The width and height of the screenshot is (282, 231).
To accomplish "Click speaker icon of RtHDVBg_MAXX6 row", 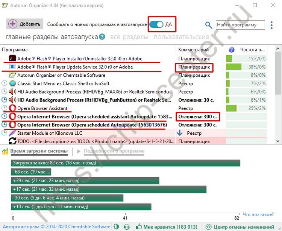I will [x=12, y=91].
